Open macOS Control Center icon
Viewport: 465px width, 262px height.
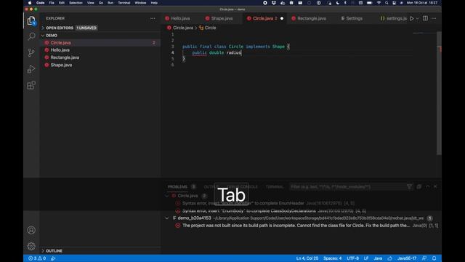point(394,3)
